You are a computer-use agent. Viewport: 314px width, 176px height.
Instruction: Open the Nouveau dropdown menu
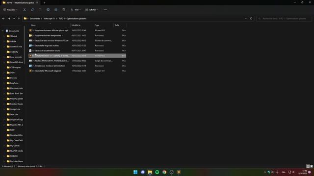[10, 10]
